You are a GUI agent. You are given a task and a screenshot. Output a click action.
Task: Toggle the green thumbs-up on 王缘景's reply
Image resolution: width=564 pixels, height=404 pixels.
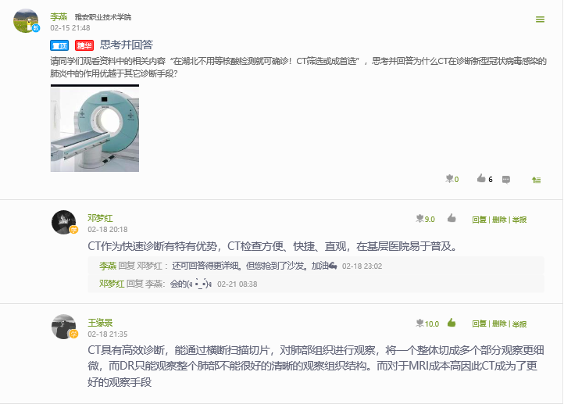click(452, 323)
